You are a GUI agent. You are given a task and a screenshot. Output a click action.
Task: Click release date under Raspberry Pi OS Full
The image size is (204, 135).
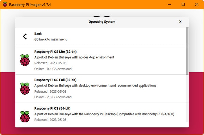point(50,91)
